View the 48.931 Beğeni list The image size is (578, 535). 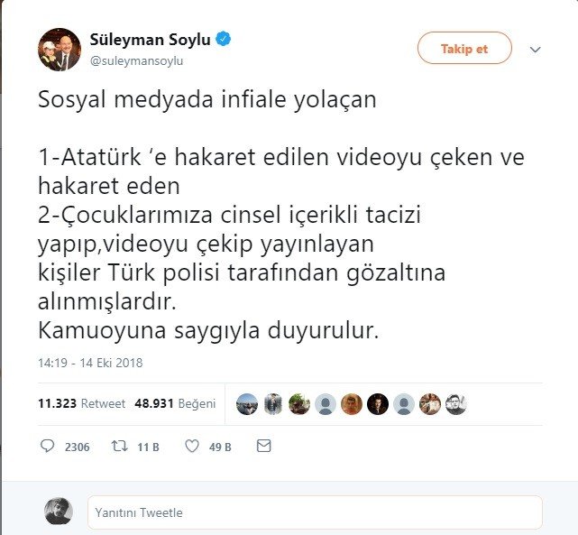(x=175, y=403)
